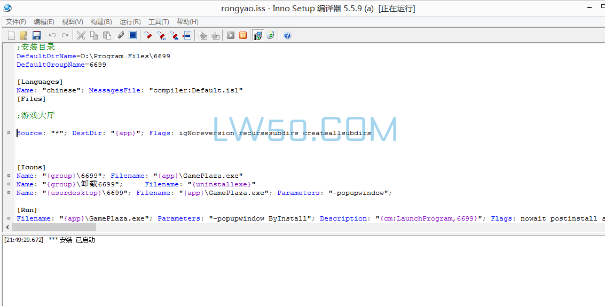
Task: Click the Stop Compile toolbar icon
Action: 215,35
